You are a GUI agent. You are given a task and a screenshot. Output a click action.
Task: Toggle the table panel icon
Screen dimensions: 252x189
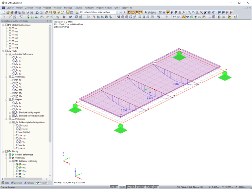pos(72,12)
